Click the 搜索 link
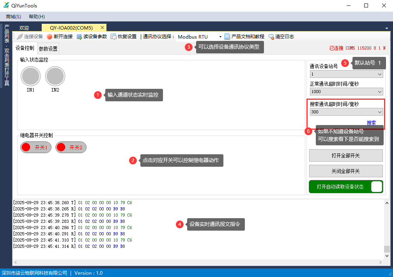This screenshot has width=393, height=277. pyautogui.click(x=371, y=123)
